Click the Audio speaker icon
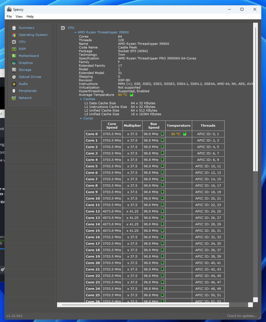Screen dimensions: 266x322 14,84
